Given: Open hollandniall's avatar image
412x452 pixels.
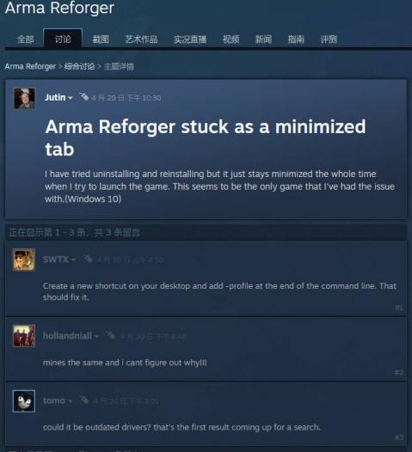Looking at the screenshot, I should pos(24,335).
